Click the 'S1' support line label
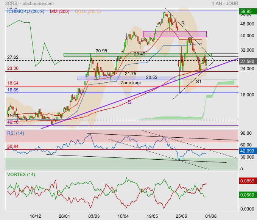The height and width of the screenshot is (220, 257). tap(199, 81)
